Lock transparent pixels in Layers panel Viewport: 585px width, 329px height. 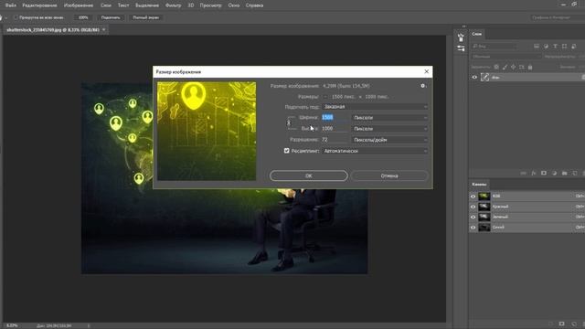coord(496,67)
